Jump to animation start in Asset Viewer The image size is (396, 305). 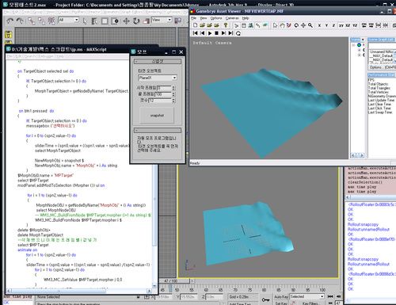coord(195,33)
